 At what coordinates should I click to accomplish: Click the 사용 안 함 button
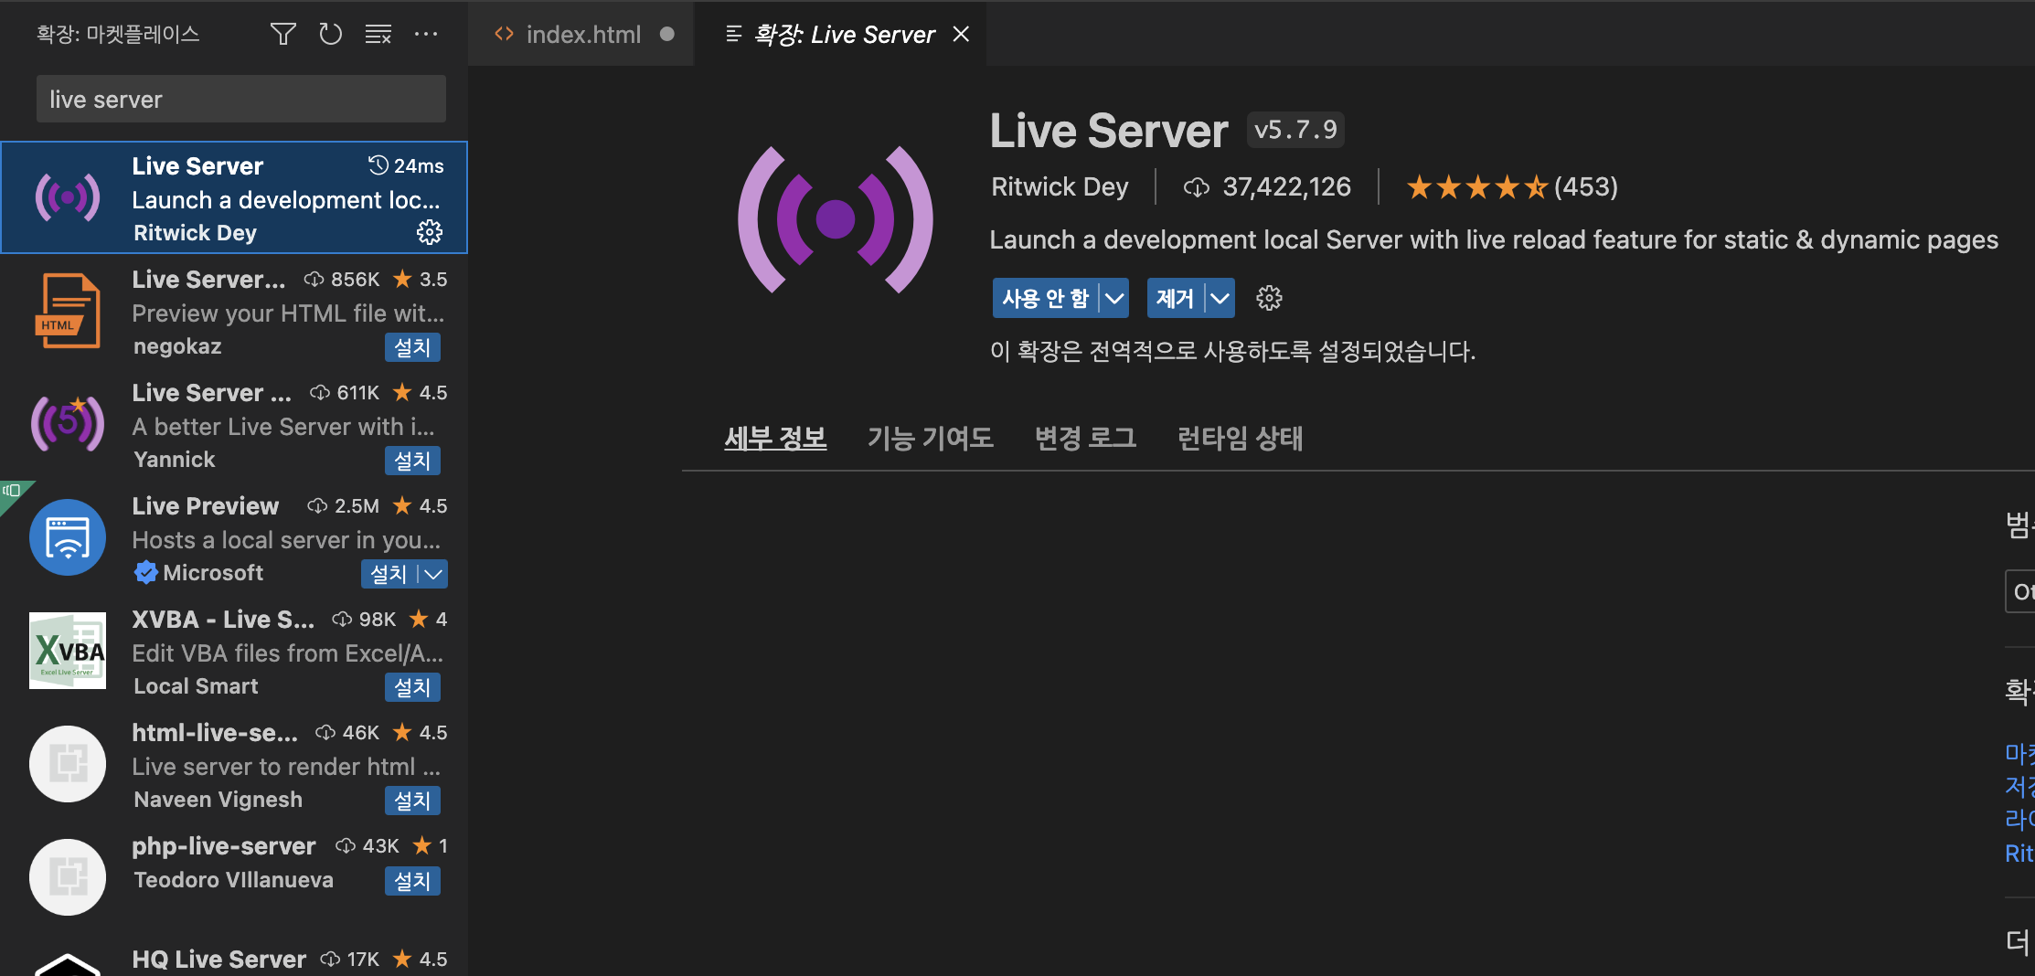1046,298
